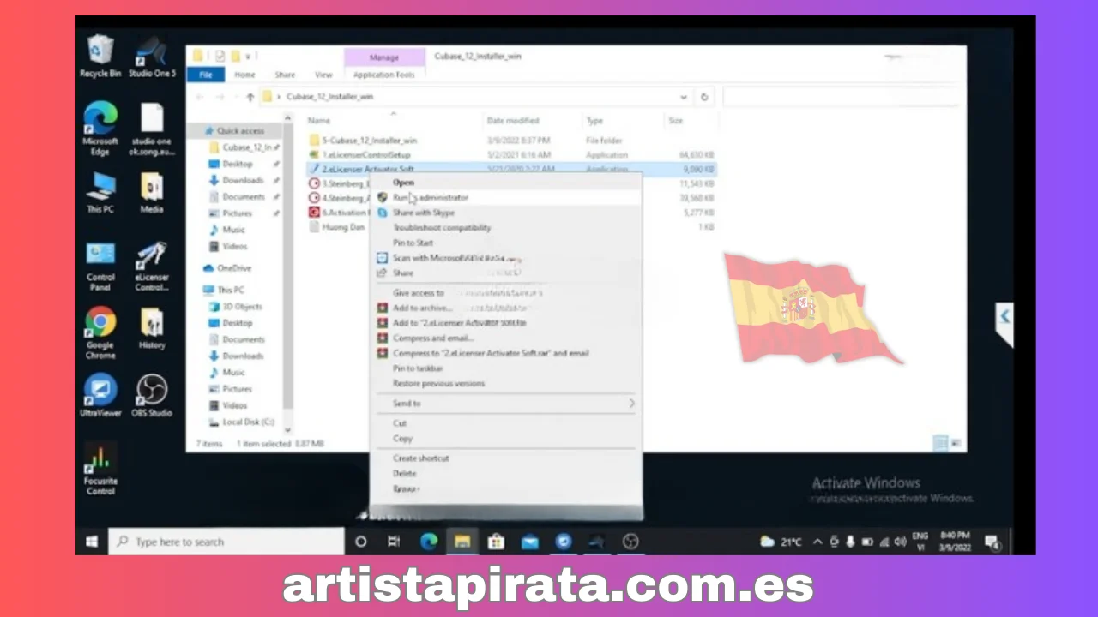The image size is (1098, 617).
Task: Switch to the Home ribbon tab
Action: coord(245,75)
